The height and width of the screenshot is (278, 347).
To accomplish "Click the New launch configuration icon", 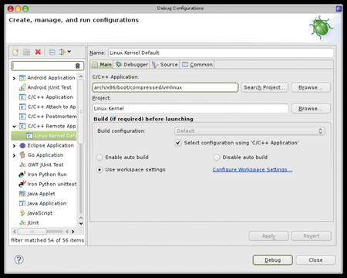I will tap(15, 53).
